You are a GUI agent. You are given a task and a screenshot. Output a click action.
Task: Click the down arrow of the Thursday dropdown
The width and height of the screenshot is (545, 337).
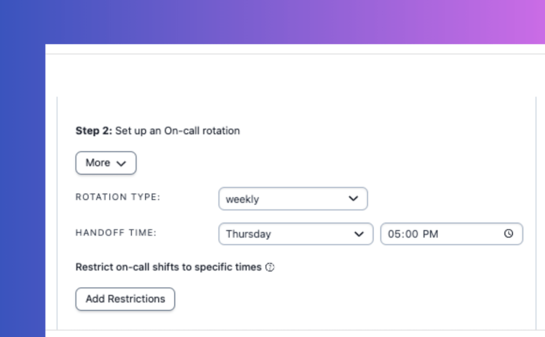359,234
